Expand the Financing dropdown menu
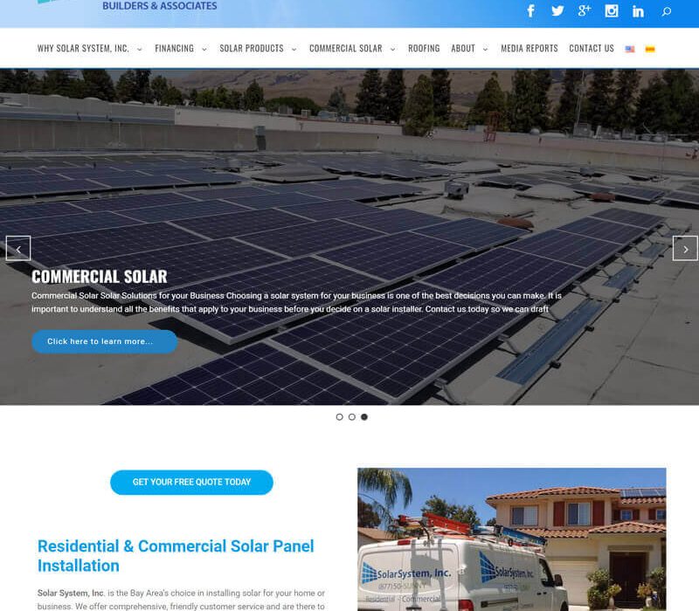Image resolution: width=699 pixels, height=611 pixels. (180, 49)
